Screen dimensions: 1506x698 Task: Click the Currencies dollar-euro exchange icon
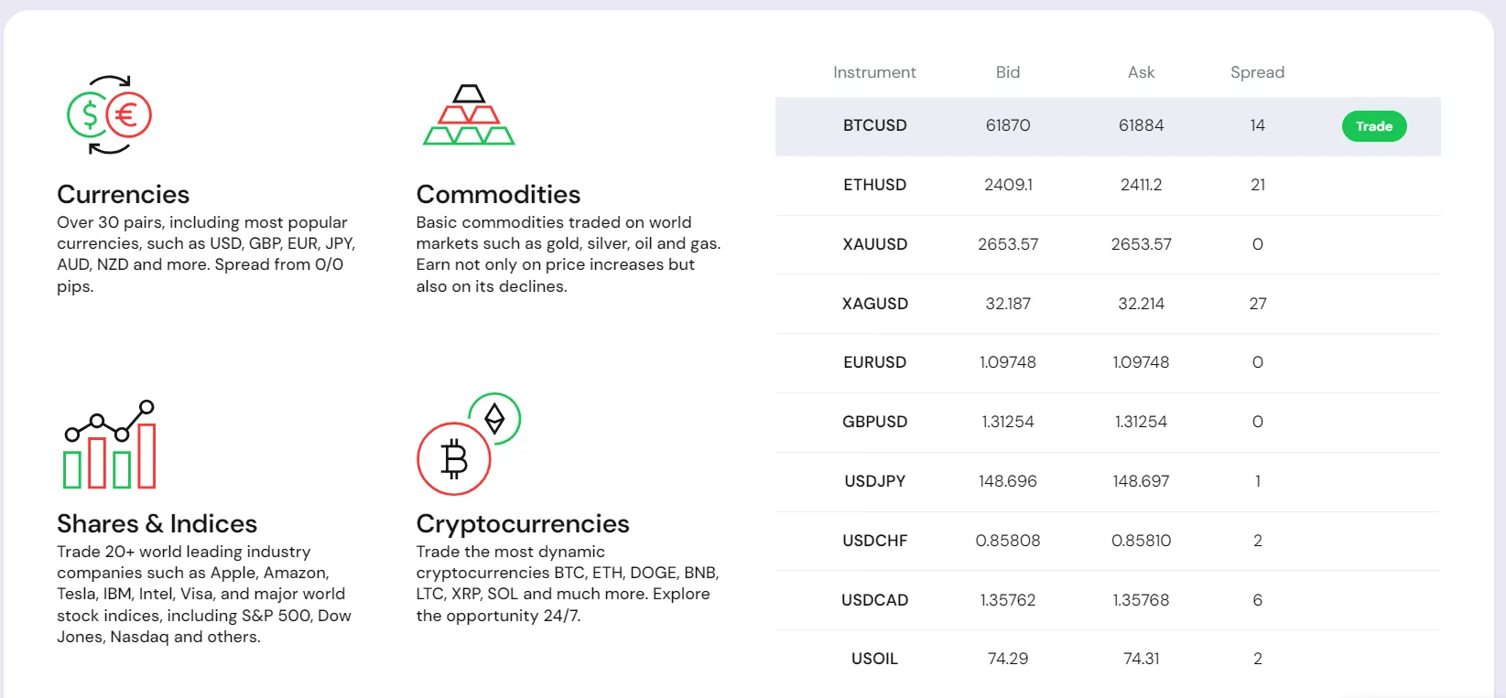[109, 115]
